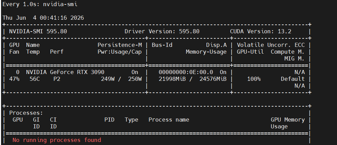Click the 'PID' column header

[109, 120]
